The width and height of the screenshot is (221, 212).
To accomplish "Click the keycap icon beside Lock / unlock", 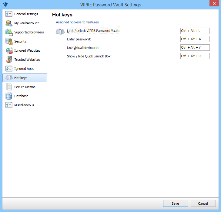I will tap(60, 31).
